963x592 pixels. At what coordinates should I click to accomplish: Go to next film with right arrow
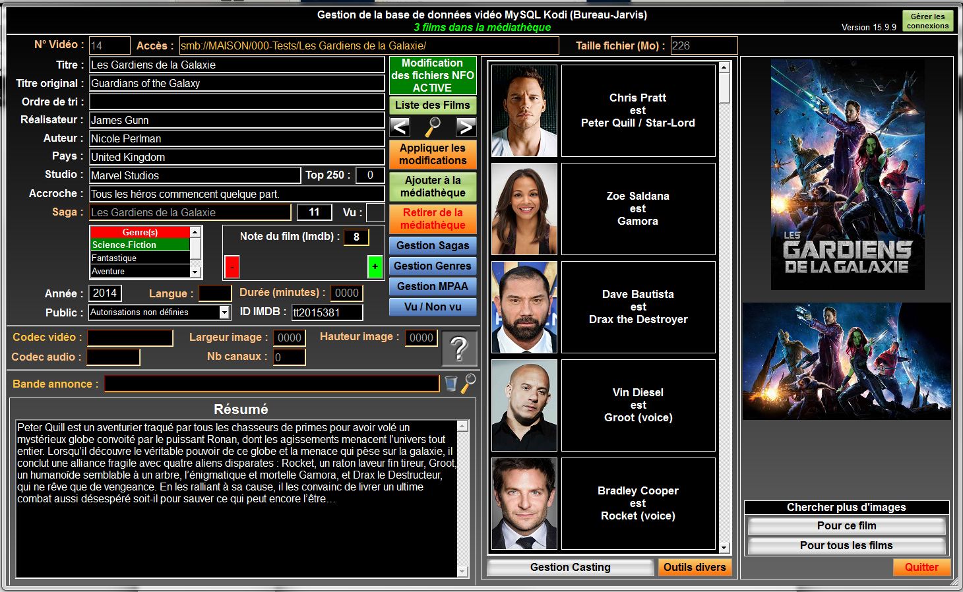[x=466, y=127]
